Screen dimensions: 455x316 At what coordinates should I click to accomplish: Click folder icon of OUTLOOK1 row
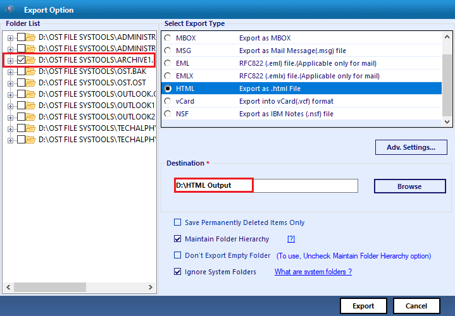(30, 106)
